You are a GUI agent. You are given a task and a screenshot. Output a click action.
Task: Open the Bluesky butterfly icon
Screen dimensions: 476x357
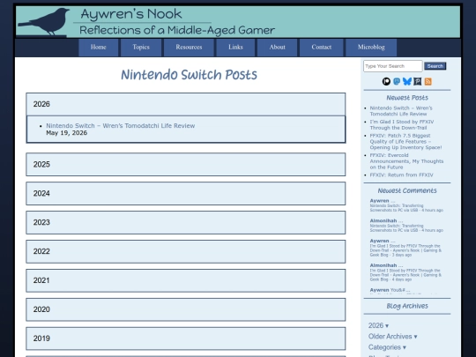(407, 81)
